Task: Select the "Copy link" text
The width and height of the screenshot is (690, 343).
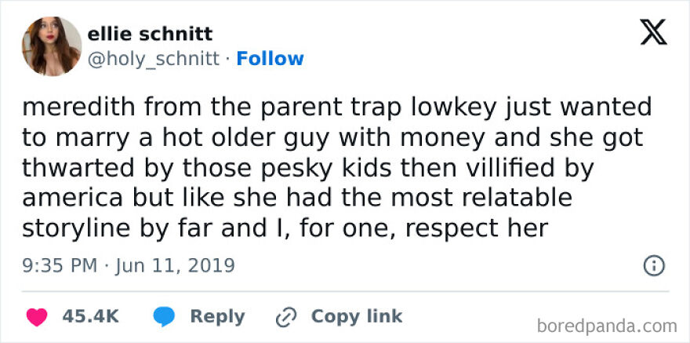Action: click(357, 316)
